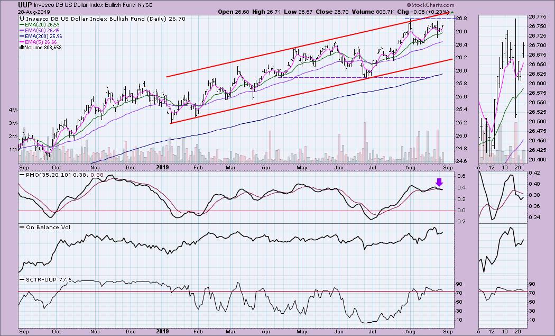Click the 26.400 label on the zoomed panel
This screenshot has width=555, height=336.
(538, 159)
